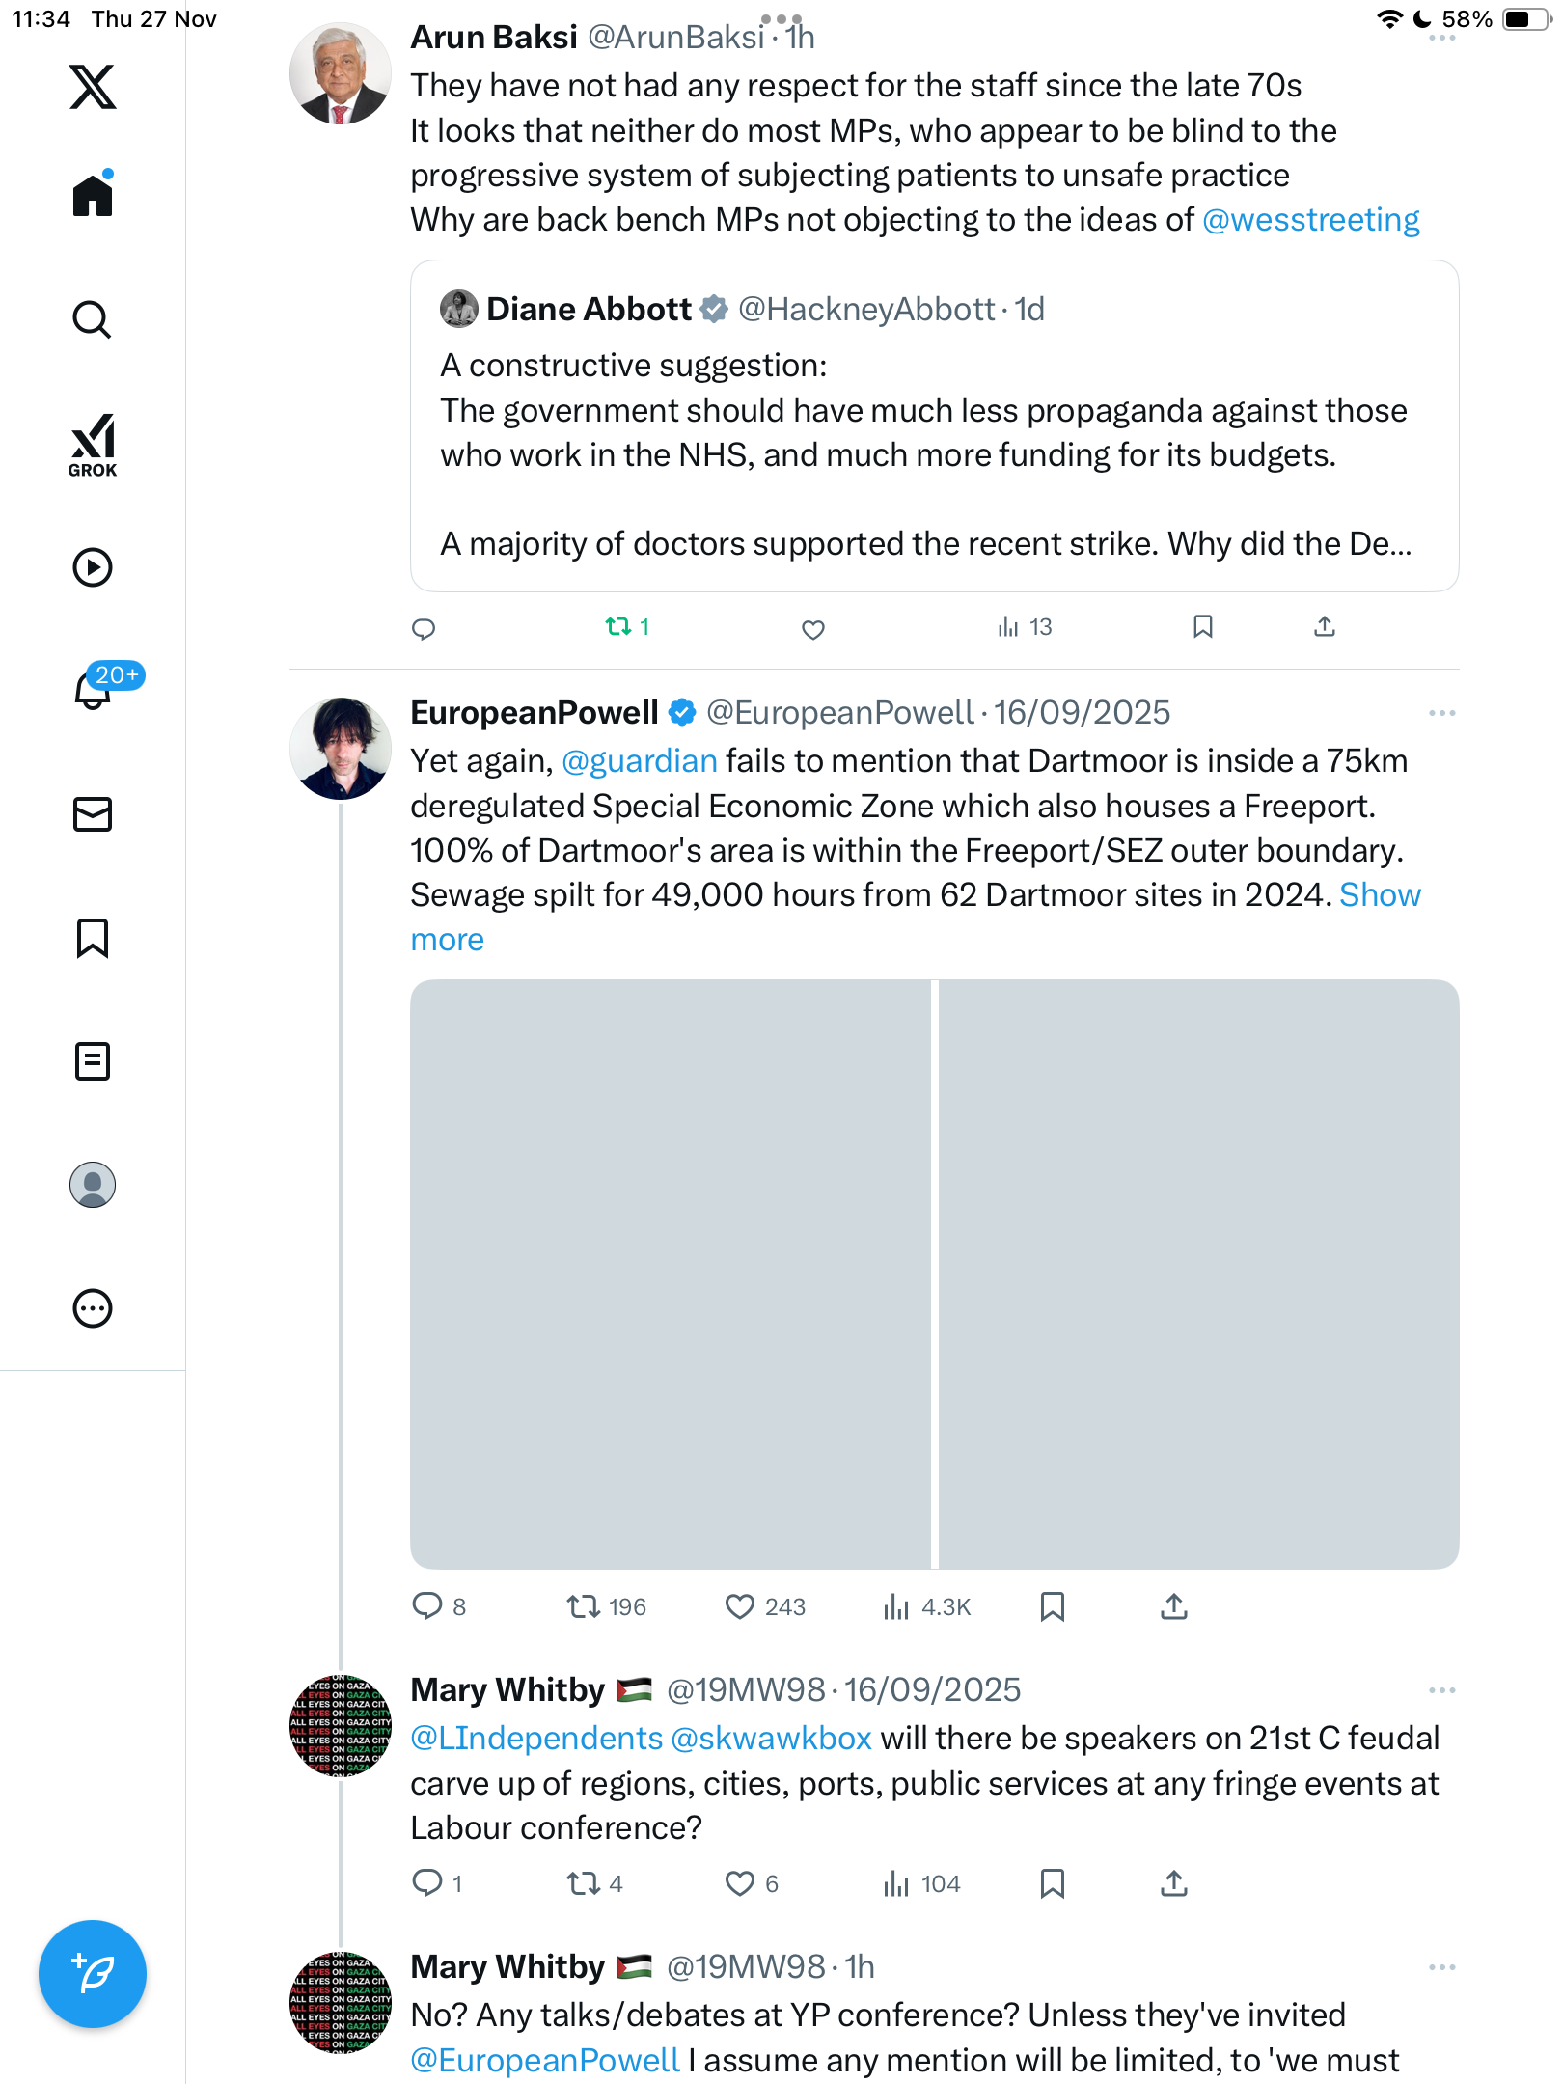Open the video tab play icon

pos(93,567)
